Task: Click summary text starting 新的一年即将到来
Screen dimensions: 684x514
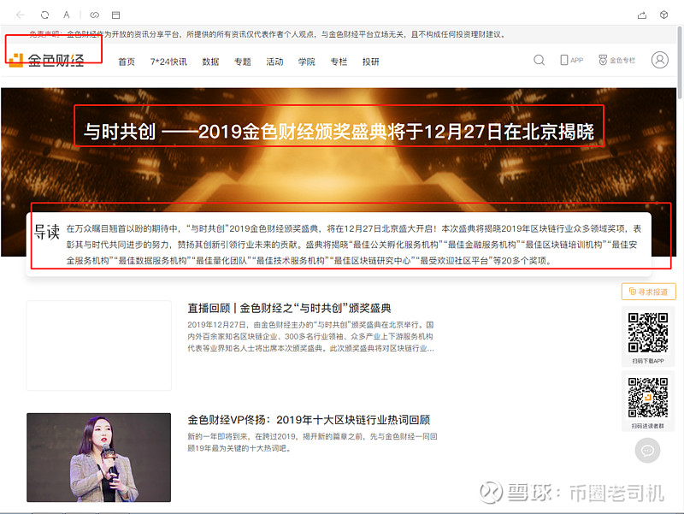Action: point(312,442)
